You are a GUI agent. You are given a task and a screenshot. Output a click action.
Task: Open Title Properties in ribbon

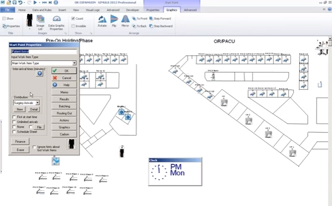[11, 26]
